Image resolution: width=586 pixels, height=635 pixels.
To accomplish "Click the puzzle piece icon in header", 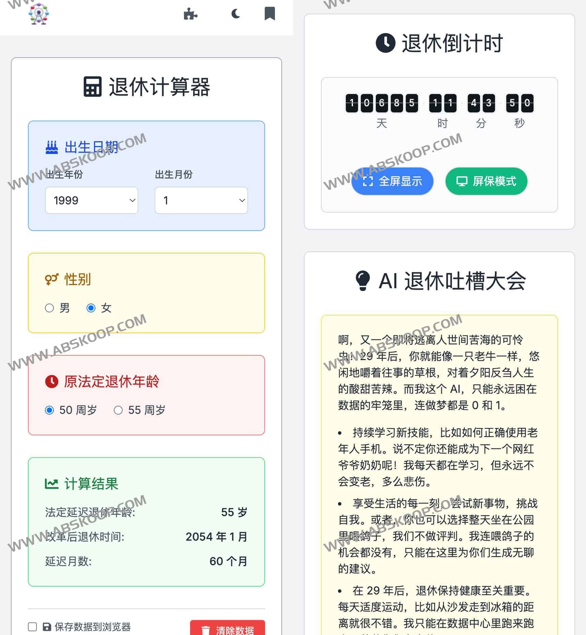I will coord(191,14).
